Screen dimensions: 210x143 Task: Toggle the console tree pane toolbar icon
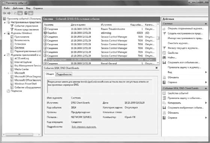pos(20,13)
